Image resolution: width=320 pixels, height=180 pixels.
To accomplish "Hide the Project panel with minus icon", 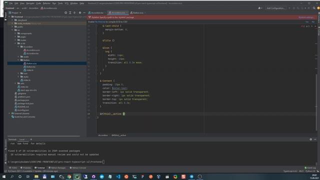I will click(84, 12).
